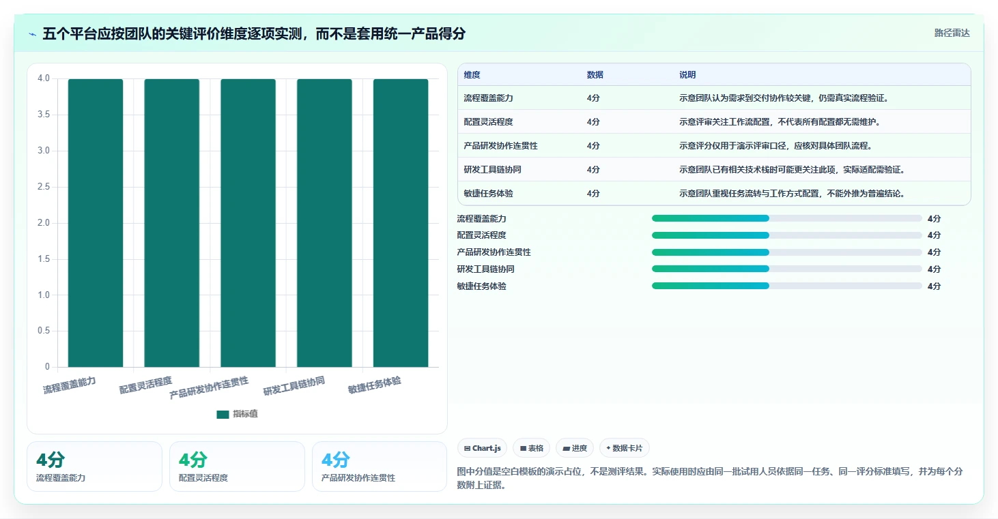This screenshot has height=519, width=998.
Task: Click the 敏捷任务体验 progress bar
Action: (x=787, y=286)
